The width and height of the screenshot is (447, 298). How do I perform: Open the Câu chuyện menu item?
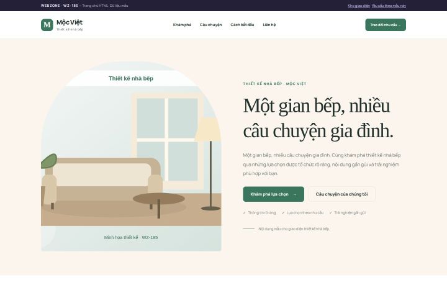coord(210,25)
